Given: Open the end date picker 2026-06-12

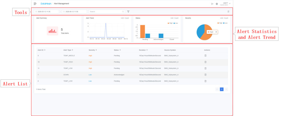Looking at the screenshot, I should pyautogui.click(x=74, y=12).
